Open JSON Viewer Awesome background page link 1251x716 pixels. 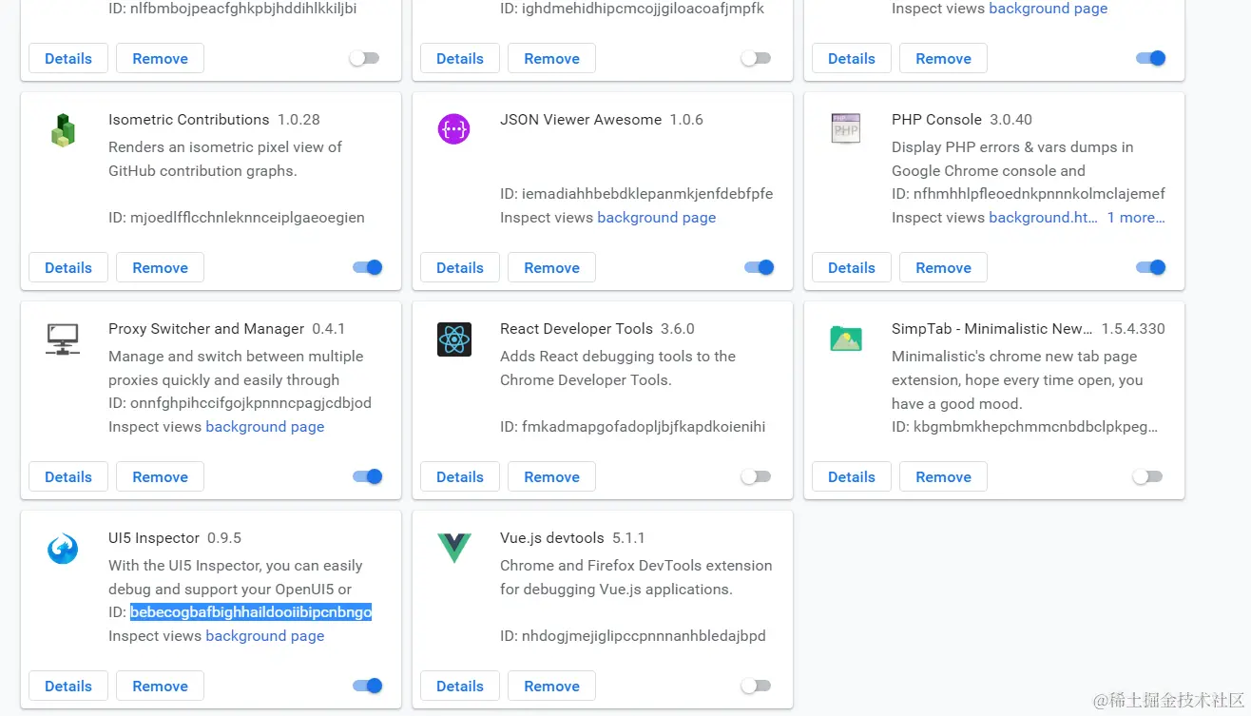pyautogui.click(x=656, y=218)
